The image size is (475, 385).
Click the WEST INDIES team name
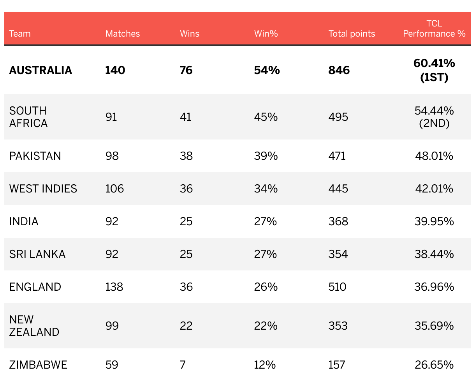pyautogui.click(x=43, y=189)
